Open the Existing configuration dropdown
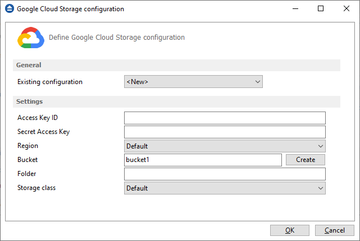Viewport: 360px width, 241px height. 193,82
